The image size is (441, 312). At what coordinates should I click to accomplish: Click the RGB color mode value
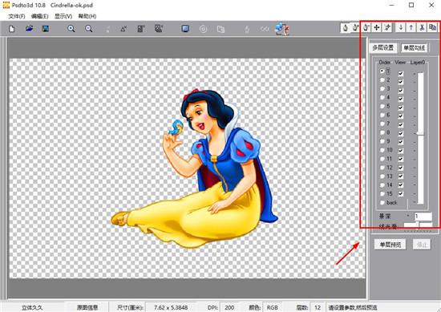273,307
